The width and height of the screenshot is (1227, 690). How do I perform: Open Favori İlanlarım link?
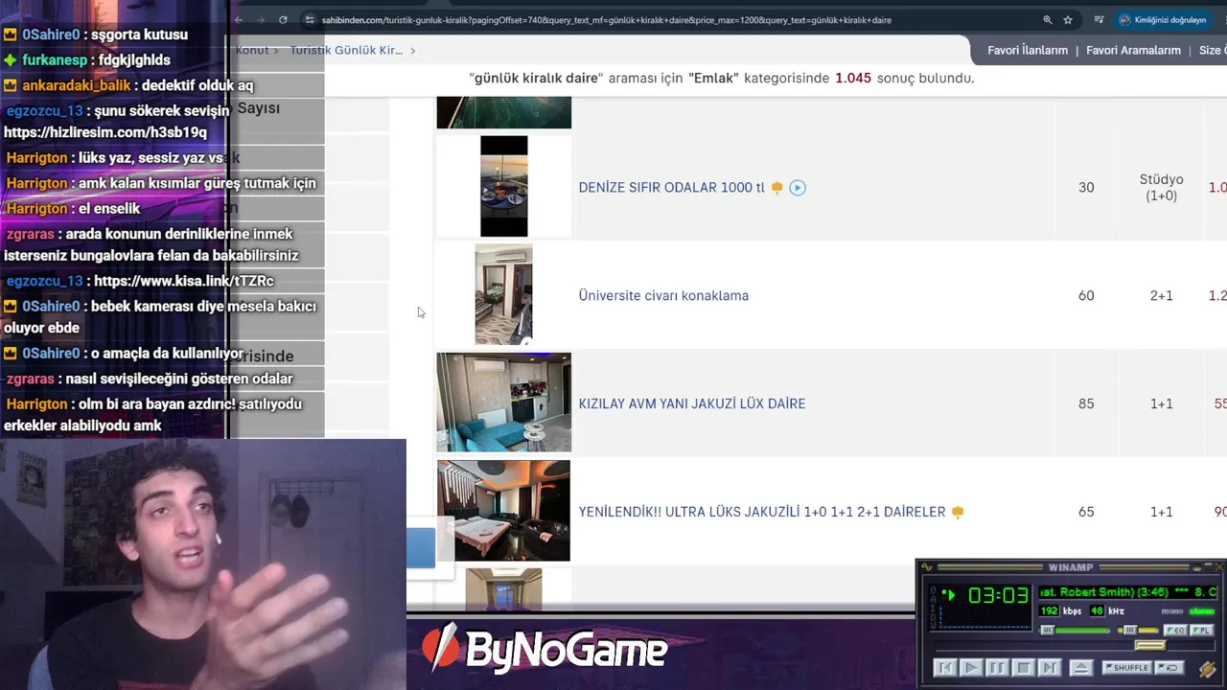[1028, 51]
